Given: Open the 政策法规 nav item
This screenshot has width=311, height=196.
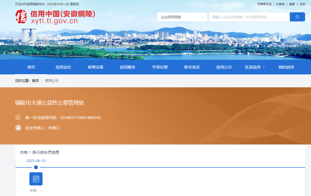Looking at the screenshot, I should tap(95, 67).
